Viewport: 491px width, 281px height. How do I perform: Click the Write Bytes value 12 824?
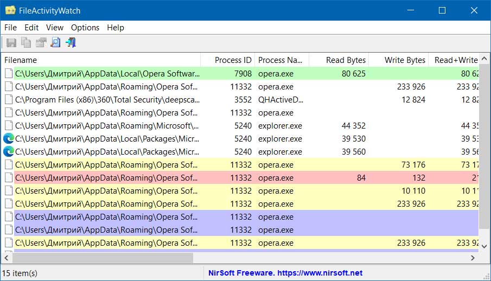point(413,100)
